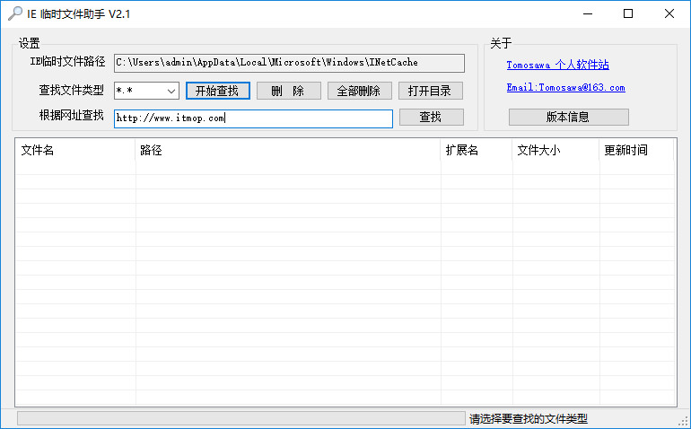Image resolution: width=691 pixels, height=429 pixels.
Task: Click the 根据网址查找 label
Action: pyautogui.click(x=72, y=116)
